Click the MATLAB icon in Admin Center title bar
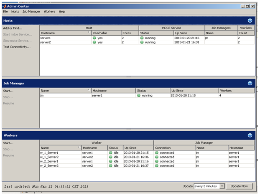Screen dimensions: 260x196 (x=5, y=6)
